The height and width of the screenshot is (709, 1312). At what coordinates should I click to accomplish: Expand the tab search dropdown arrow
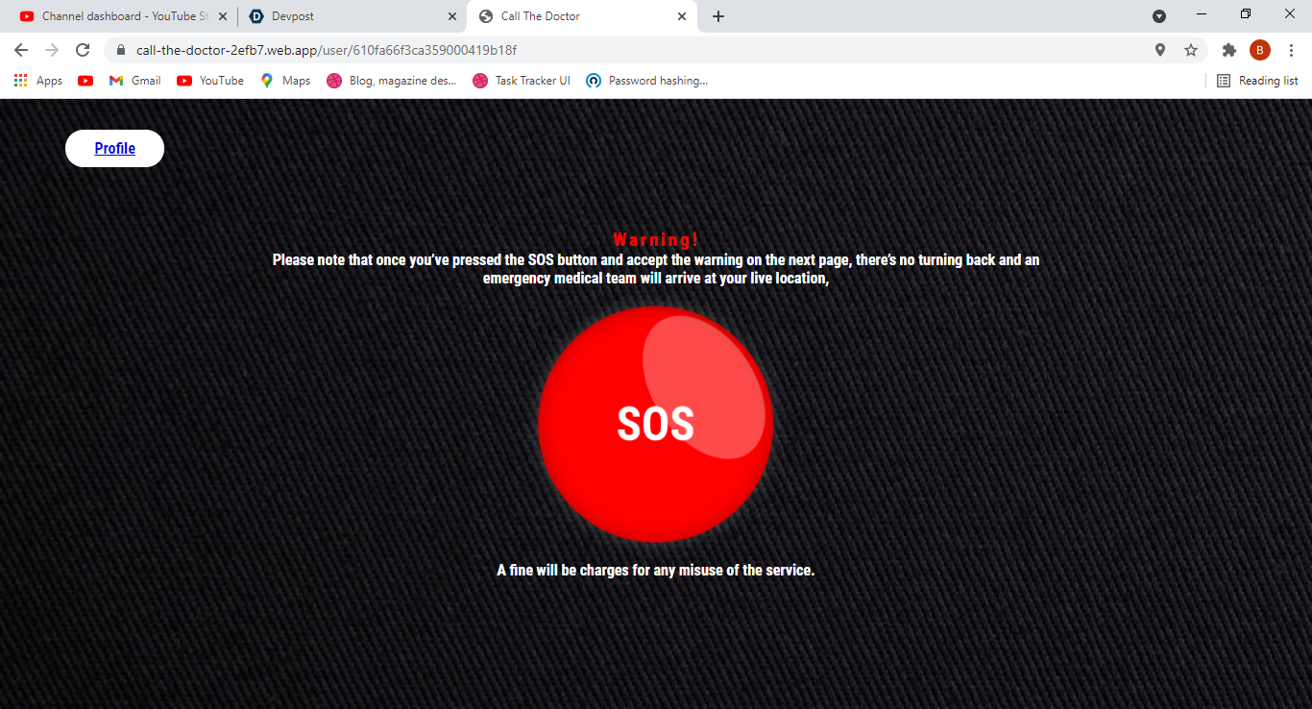(x=1159, y=16)
